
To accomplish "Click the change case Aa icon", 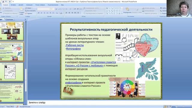I will click(x=57, y=13).
